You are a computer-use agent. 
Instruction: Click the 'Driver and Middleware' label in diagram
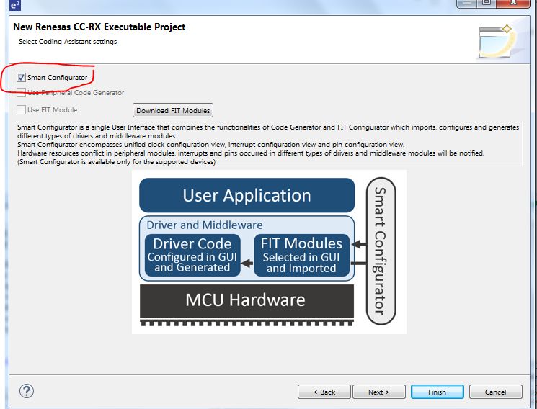[205, 225]
